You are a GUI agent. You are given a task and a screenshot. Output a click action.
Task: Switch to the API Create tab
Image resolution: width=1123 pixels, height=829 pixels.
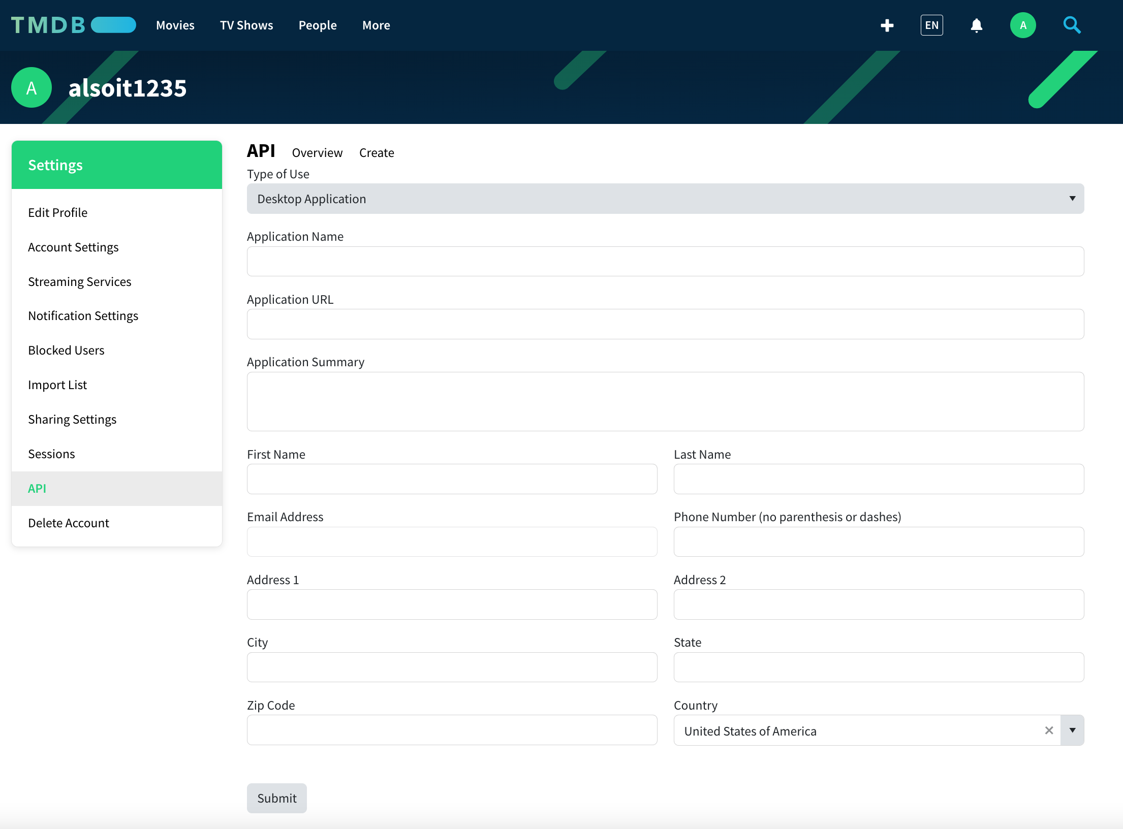coord(377,153)
